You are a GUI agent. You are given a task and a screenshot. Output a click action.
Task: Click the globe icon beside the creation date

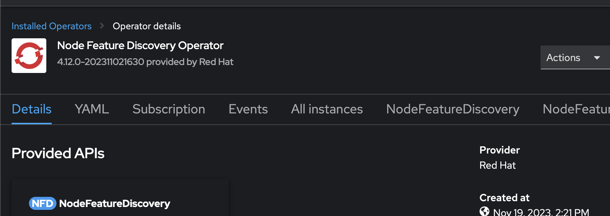tap(484, 211)
